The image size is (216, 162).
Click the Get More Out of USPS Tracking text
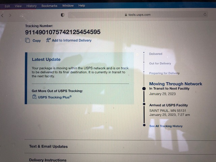click(57, 91)
